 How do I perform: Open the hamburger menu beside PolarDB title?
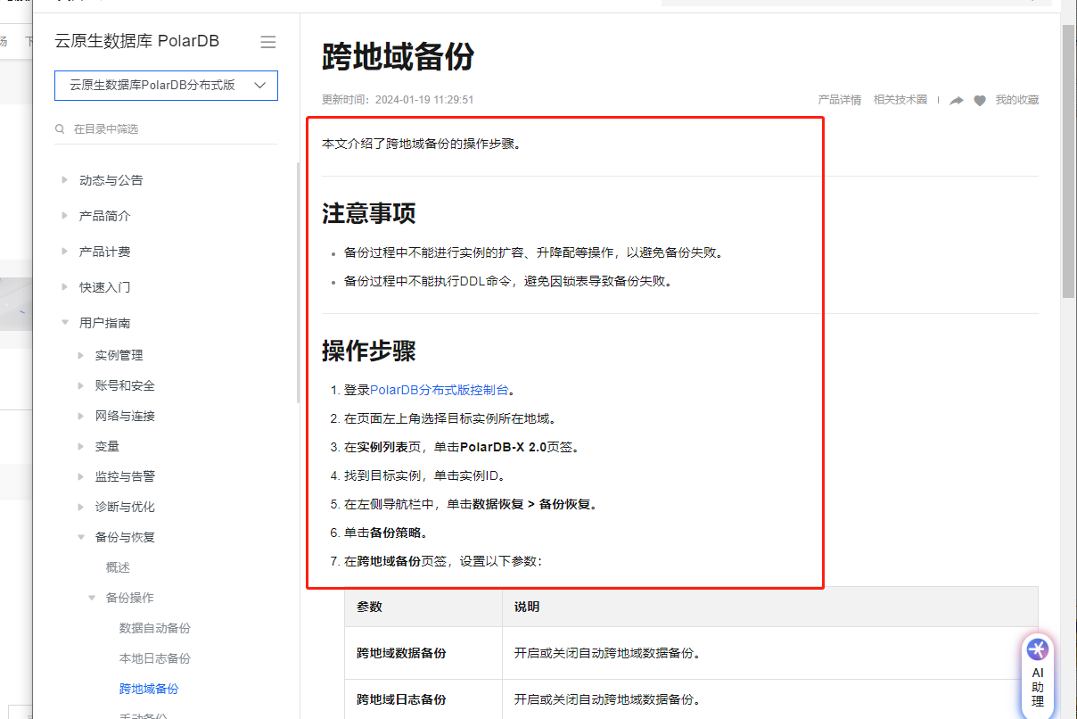click(267, 42)
